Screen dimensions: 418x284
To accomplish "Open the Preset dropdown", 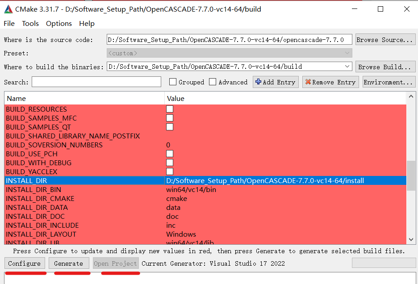I will (x=229, y=53).
